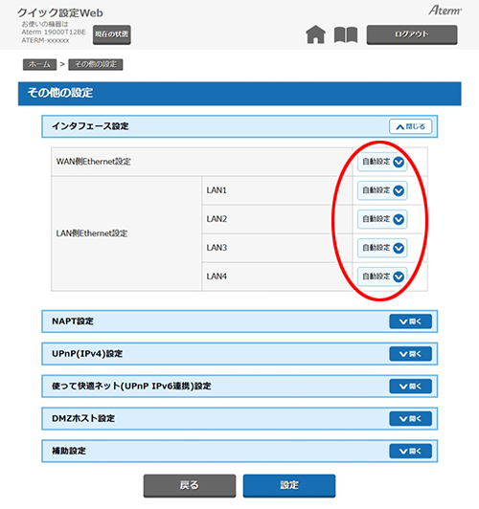Click the その他の設定 breadcrumb link
The height and width of the screenshot is (509, 479).
pyautogui.click(x=96, y=64)
